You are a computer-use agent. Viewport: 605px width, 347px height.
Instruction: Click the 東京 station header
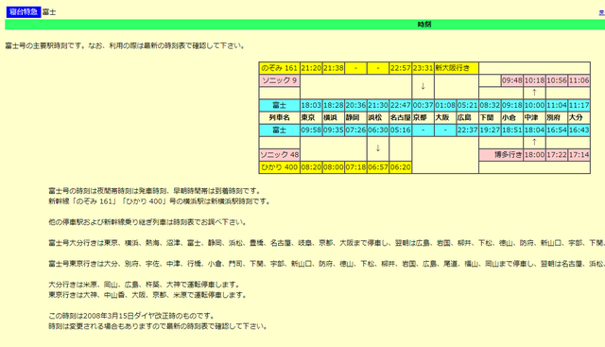tap(311, 117)
